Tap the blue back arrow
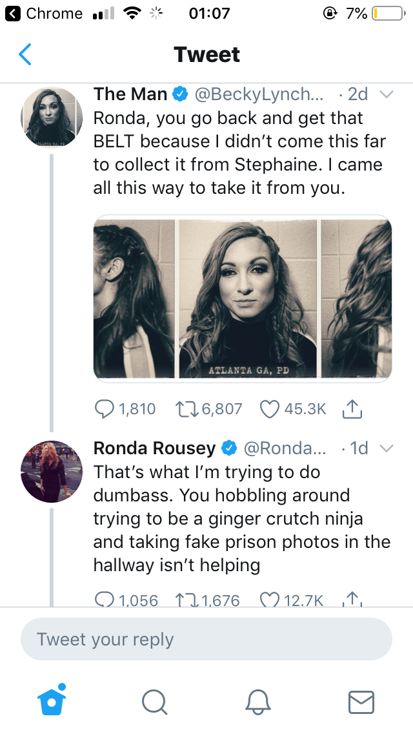The height and width of the screenshot is (734, 413). [25, 54]
